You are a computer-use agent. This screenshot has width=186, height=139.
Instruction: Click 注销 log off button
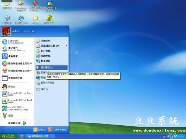(39, 130)
